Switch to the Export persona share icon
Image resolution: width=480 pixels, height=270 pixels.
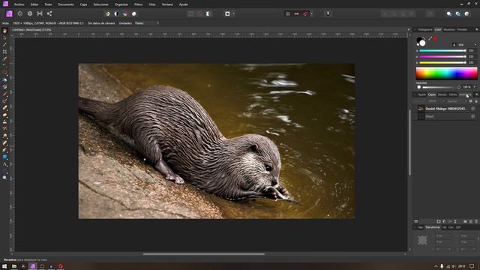click(x=49, y=13)
